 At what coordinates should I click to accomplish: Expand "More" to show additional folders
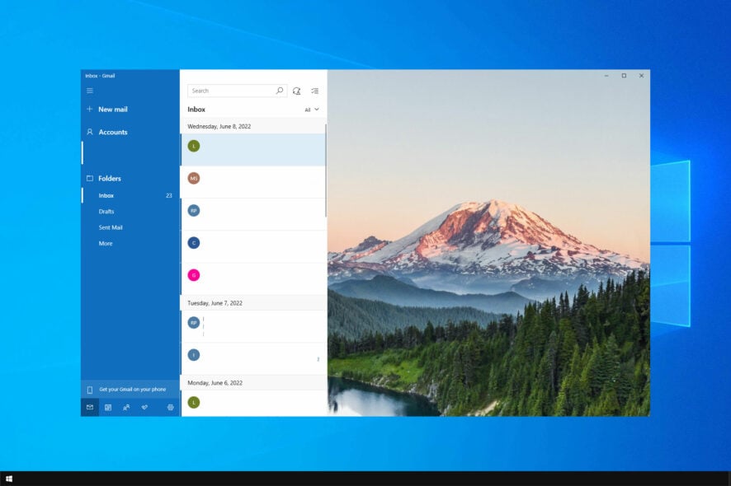[106, 243]
